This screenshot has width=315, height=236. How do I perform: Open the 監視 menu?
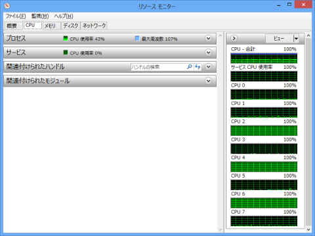40,16
